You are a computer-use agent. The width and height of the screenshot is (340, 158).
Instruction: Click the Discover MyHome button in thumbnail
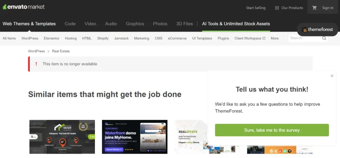[114, 149]
